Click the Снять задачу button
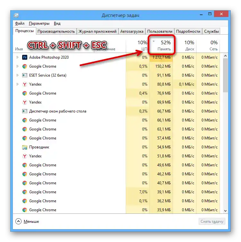Image resolution: width=241 pixels, height=242 pixels. click(x=212, y=221)
